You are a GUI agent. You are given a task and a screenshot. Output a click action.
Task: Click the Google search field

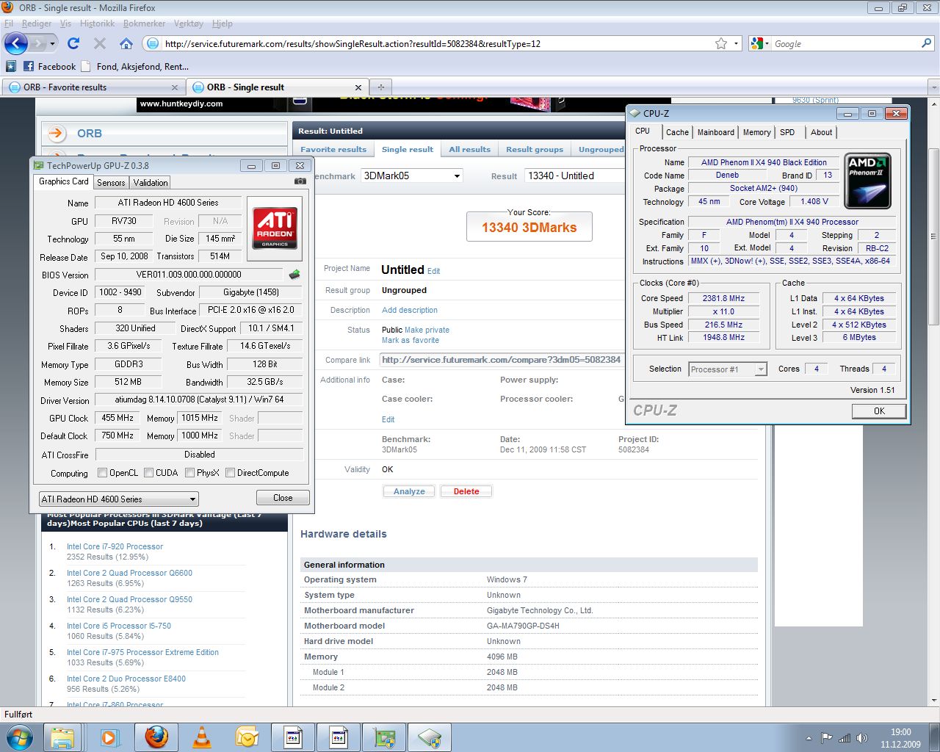(845, 43)
